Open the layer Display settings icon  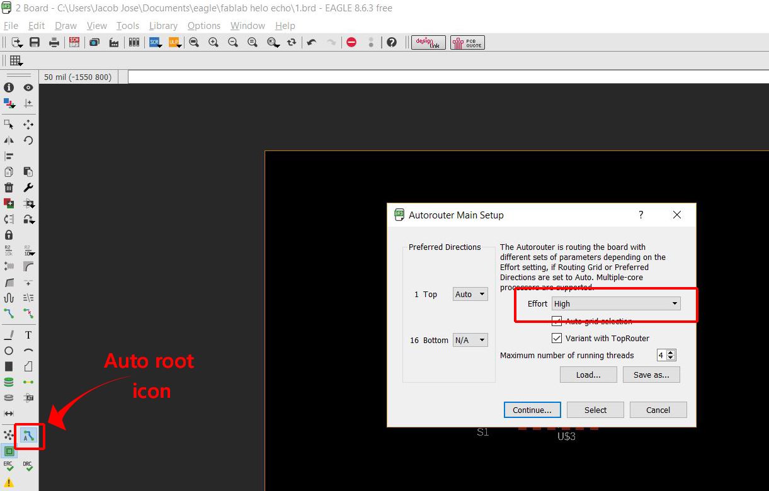9,103
